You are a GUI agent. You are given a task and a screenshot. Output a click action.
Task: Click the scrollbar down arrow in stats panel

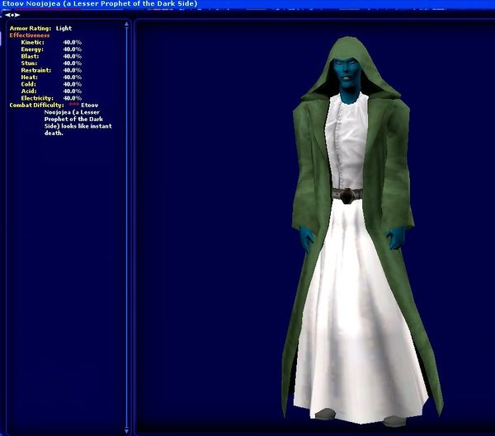click(x=126, y=429)
